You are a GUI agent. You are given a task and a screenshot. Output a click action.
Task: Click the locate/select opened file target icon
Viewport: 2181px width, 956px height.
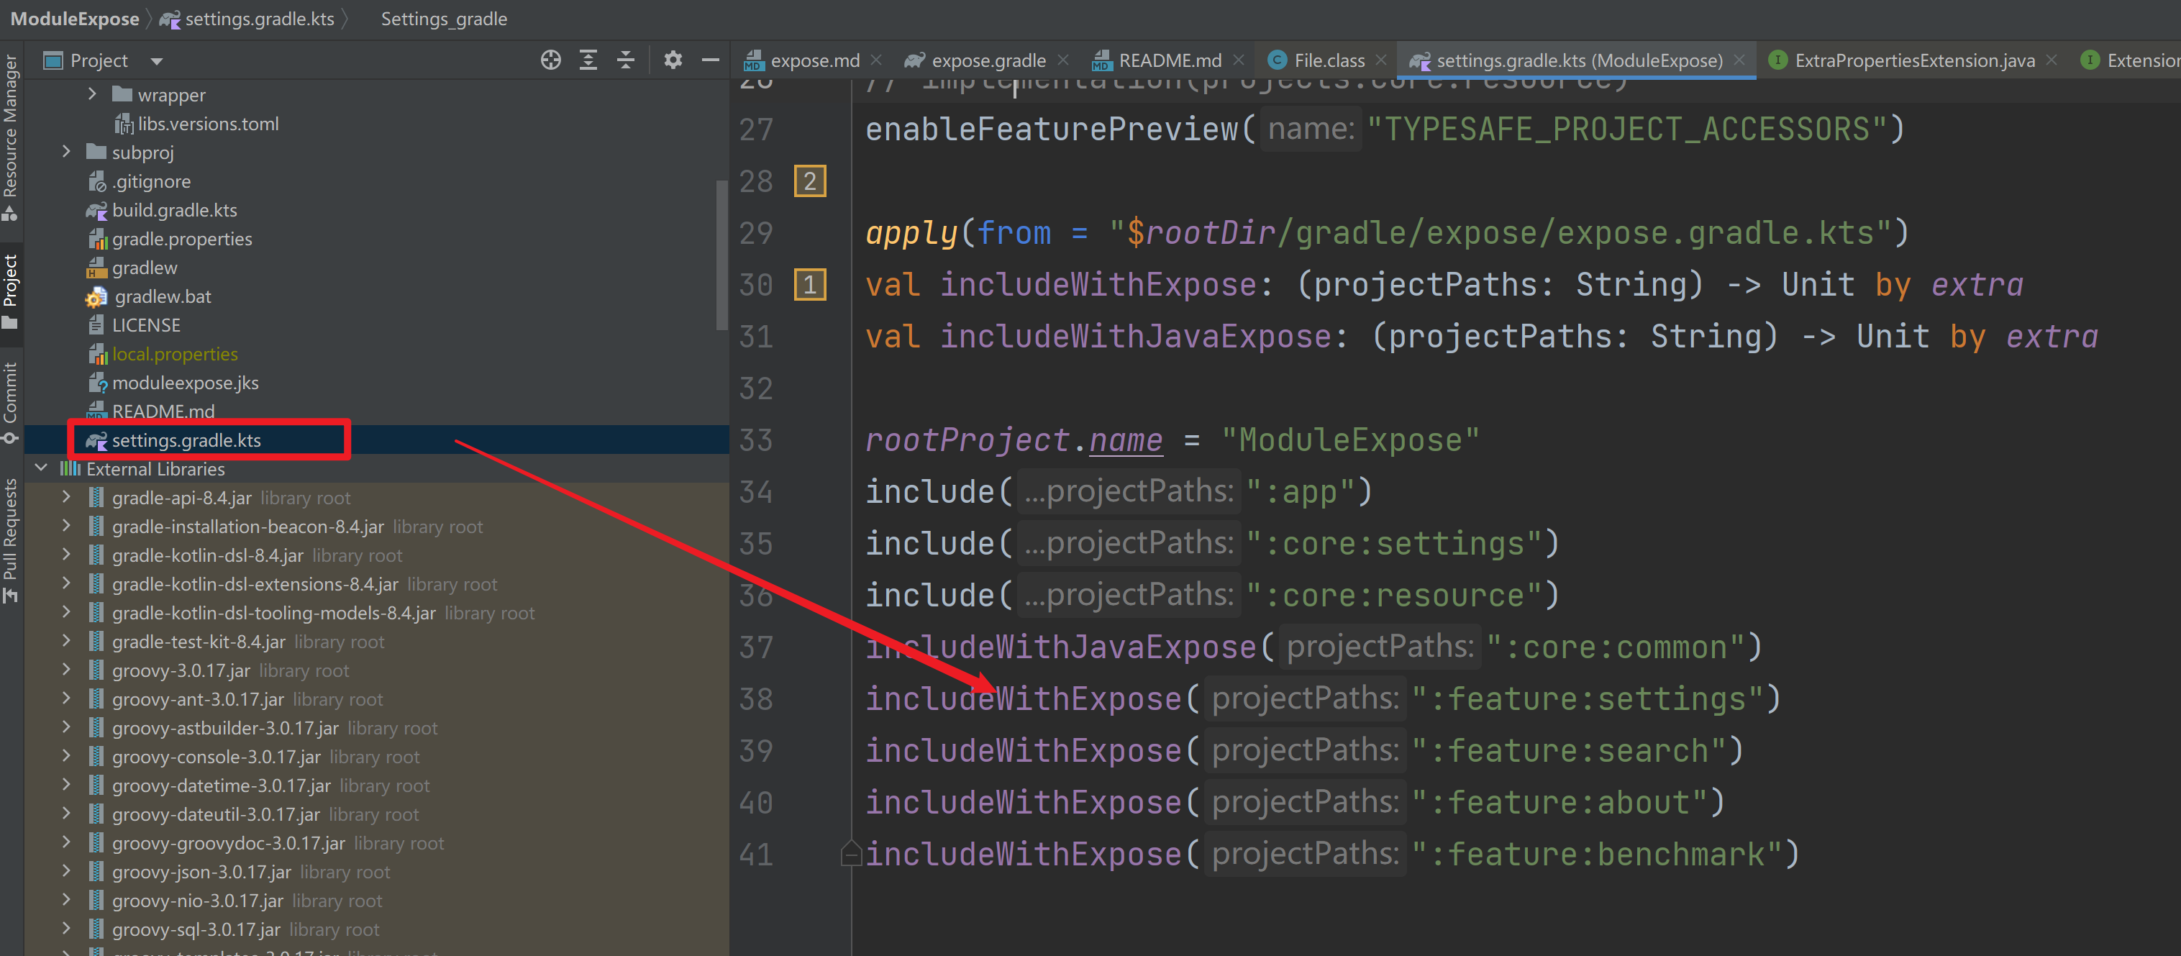tap(550, 60)
